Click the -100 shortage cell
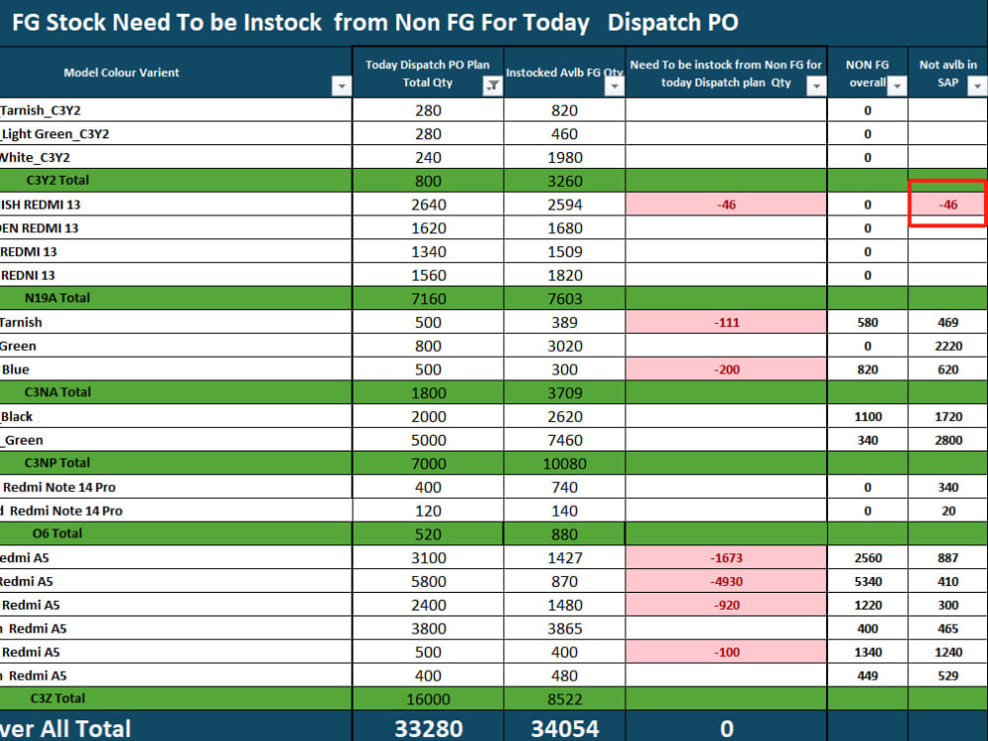Screen dimensions: 988x741 coord(726,651)
